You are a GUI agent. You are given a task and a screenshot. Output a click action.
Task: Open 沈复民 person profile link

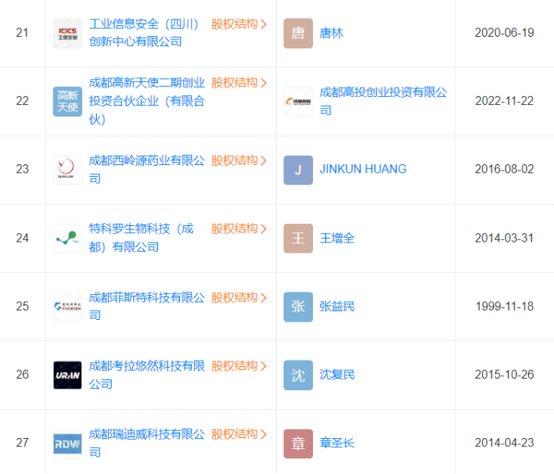(x=337, y=375)
